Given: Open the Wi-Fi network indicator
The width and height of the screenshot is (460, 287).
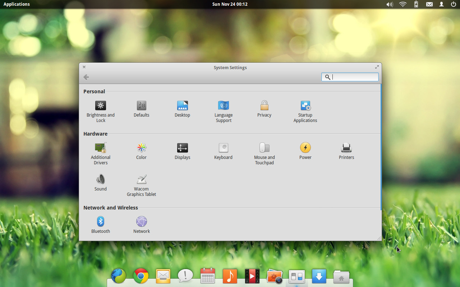Looking at the screenshot, I should 403,4.
